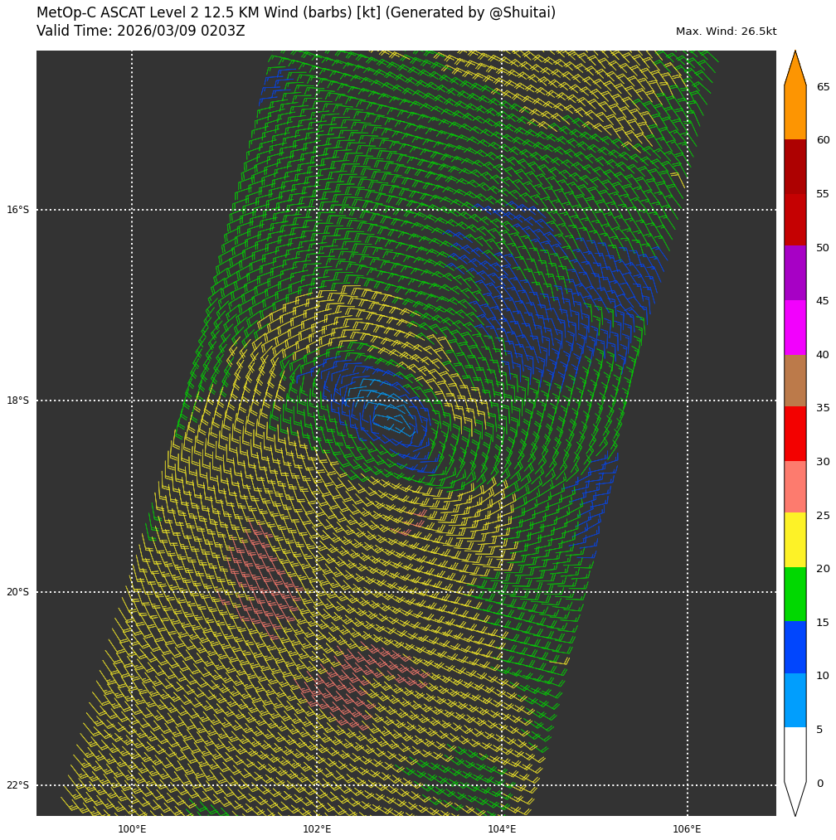Click the grid intersection of 16°S and 104°E
836x840 pixels.
502,210
